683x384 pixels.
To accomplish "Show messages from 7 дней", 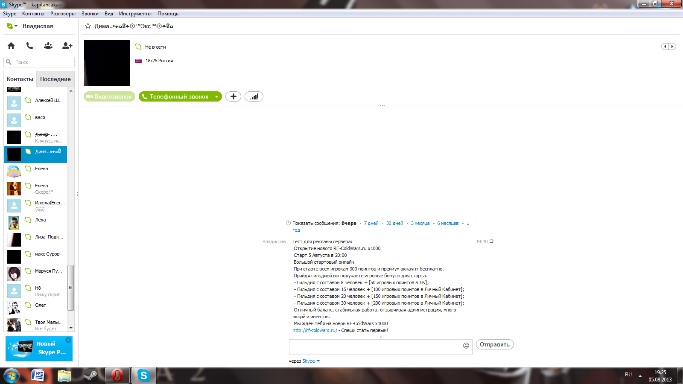I will pos(371,223).
